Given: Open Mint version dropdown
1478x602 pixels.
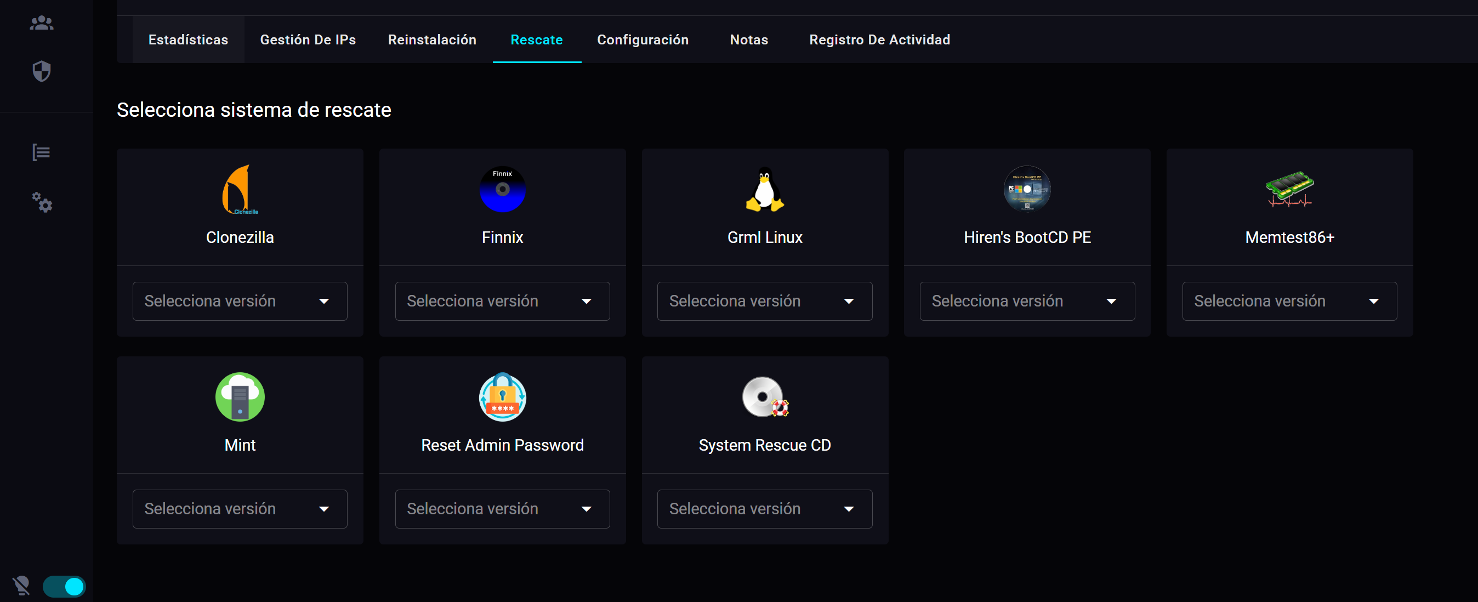Looking at the screenshot, I should pos(240,509).
